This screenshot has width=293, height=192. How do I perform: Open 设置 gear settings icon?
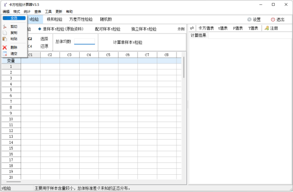[249, 20]
